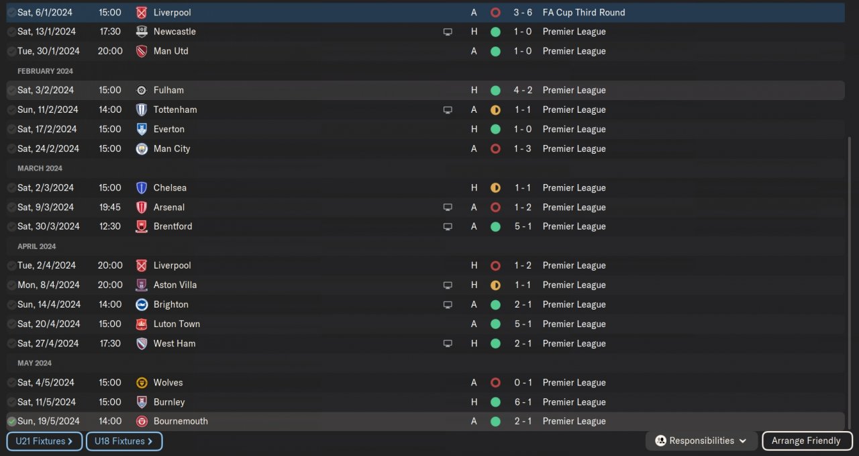The width and height of the screenshot is (859, 456).
Task: Click the green win indicator for Burnley match
Action: [495, 402]
